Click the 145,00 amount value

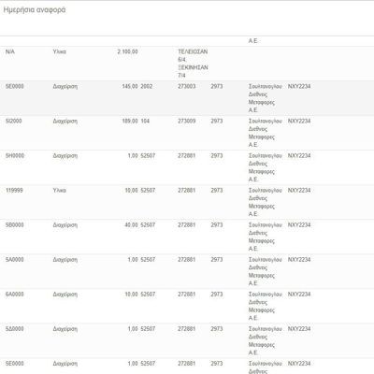coord(130,86)
